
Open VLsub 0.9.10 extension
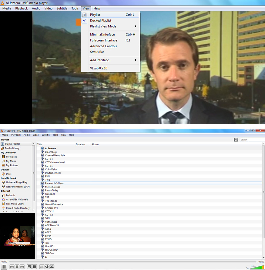(110, 68)
